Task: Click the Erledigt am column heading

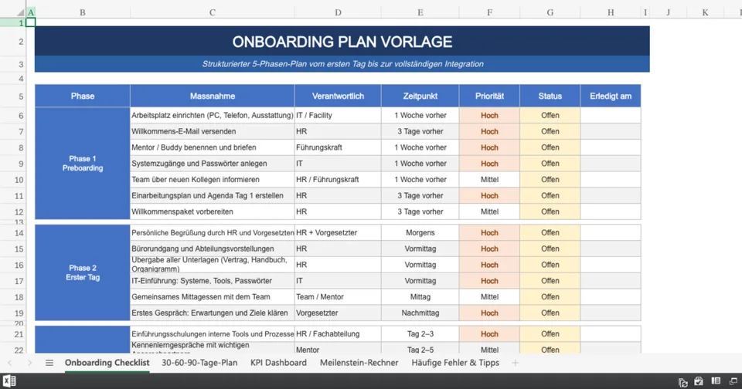Action: (611, 96)
